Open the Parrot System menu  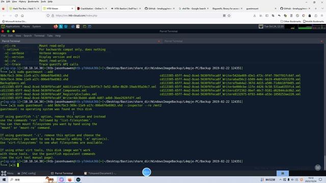36,26
